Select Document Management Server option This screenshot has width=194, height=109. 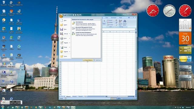tap(86, 28)
